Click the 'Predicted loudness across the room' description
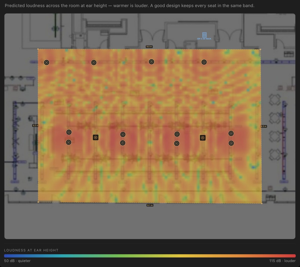 pos(129,5)
